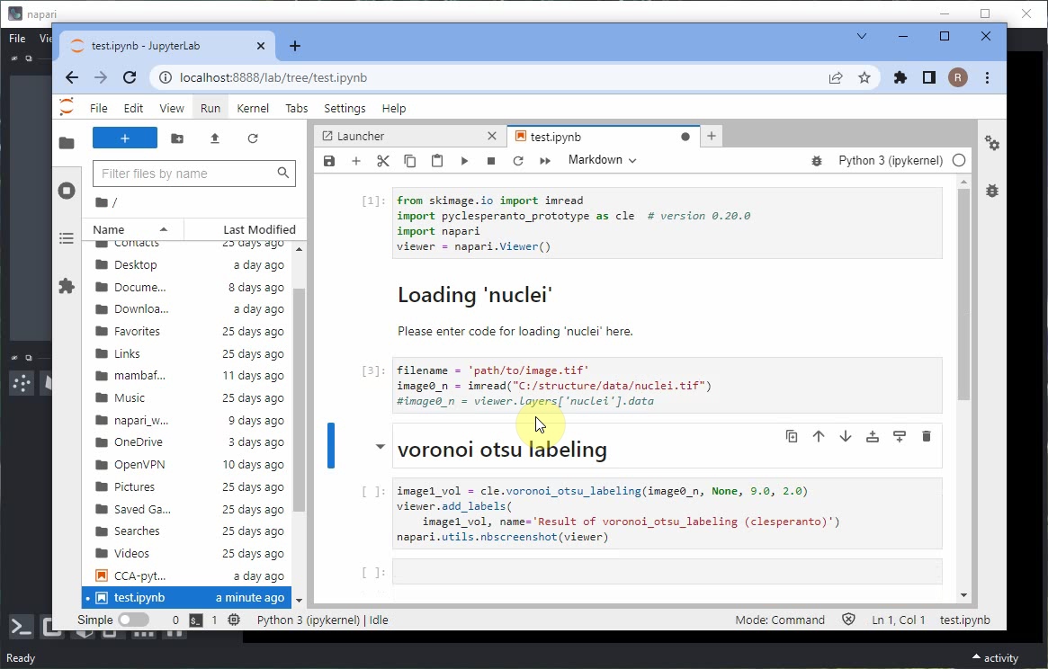Interrupt the kernel using the stop icon
This screenshot has width=1048, height=669.
tap(491, 161)
